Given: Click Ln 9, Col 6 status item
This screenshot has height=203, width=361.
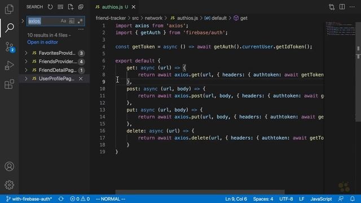Looking at the screenshot, I should [236, 199].
